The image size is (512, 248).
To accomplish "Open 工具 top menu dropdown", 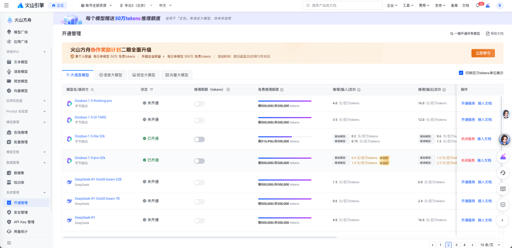I will click(x=408, y=6).
